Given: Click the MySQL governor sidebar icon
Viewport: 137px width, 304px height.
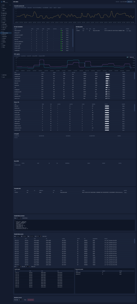Looking at the screenshot, I should pyautogui.click(x=1, y=33).
